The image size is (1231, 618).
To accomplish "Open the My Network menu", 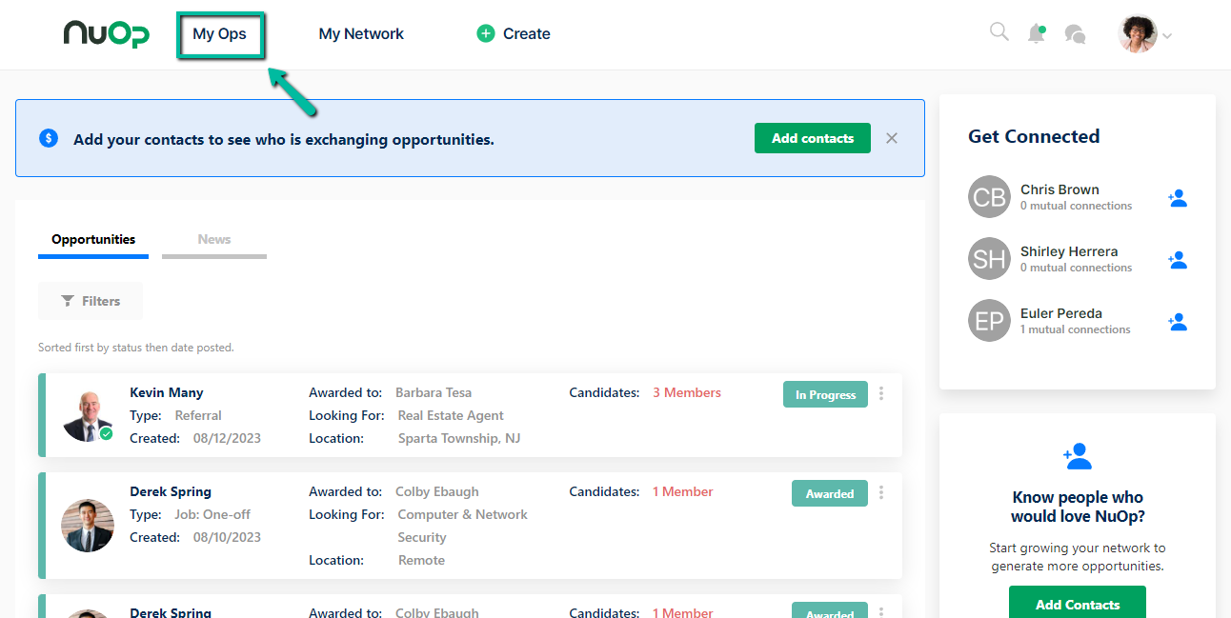I will pos(361,34).
